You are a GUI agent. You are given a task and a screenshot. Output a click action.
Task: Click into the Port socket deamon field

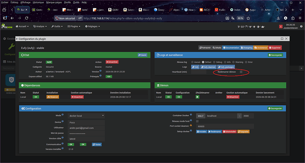coord(225,126)
